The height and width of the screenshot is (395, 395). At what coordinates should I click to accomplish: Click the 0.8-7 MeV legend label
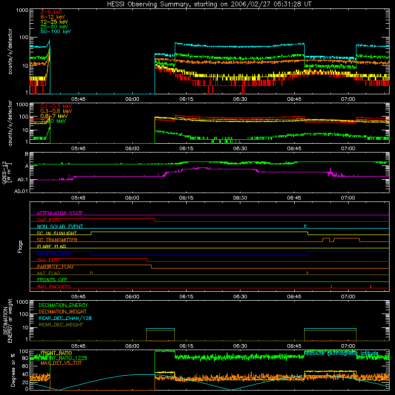(x=54, y=116)
